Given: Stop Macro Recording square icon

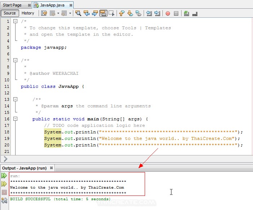Looking at the screenshot, I should (176, 13).
